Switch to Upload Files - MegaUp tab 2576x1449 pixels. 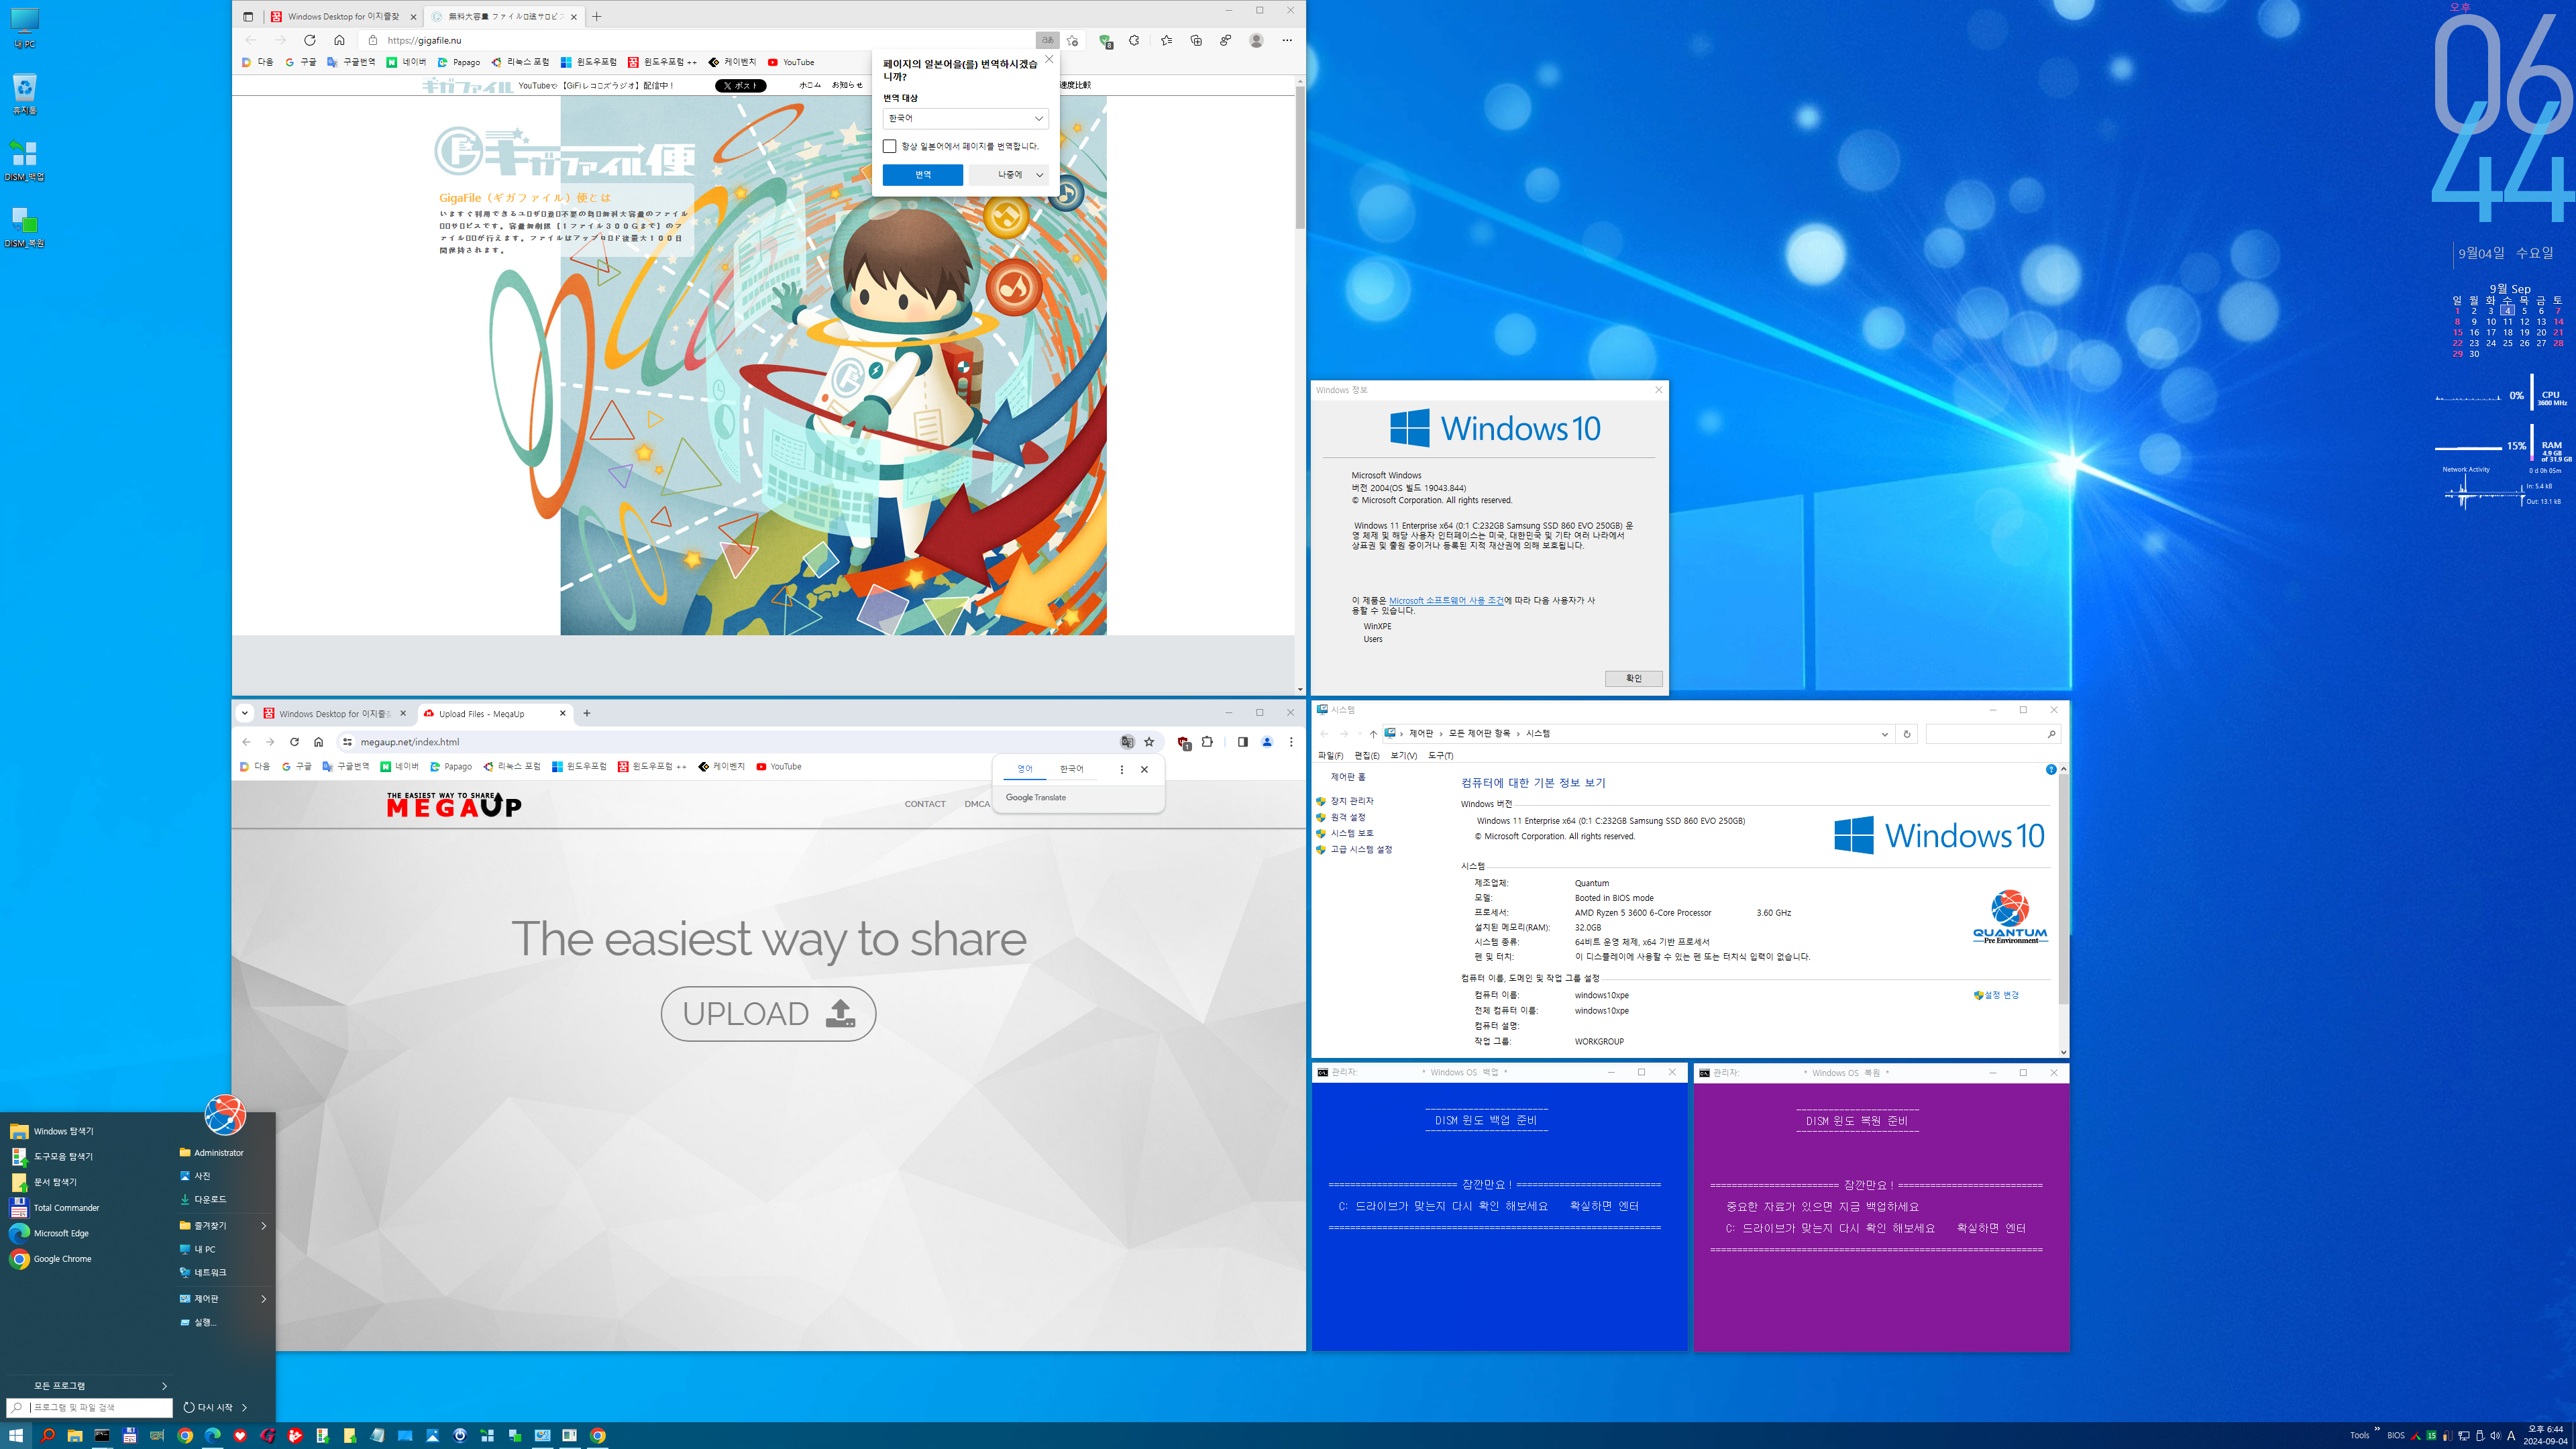[x=494, y=714]
